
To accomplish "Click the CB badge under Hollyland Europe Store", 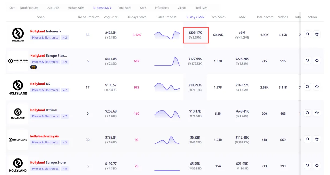I will click(33, 67).
